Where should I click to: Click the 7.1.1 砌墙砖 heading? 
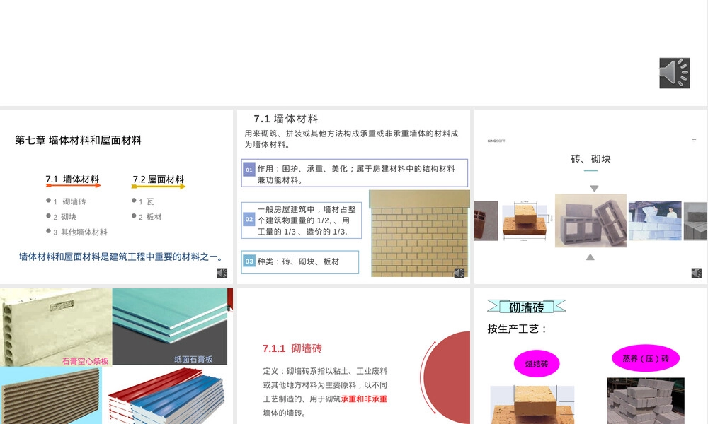pyautogui.click(x=292, y=348)
